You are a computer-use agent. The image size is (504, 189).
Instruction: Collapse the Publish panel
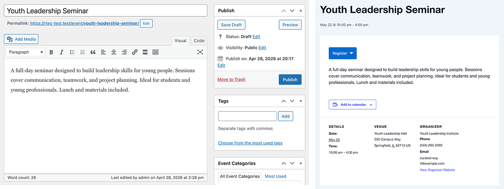[301, 10]
